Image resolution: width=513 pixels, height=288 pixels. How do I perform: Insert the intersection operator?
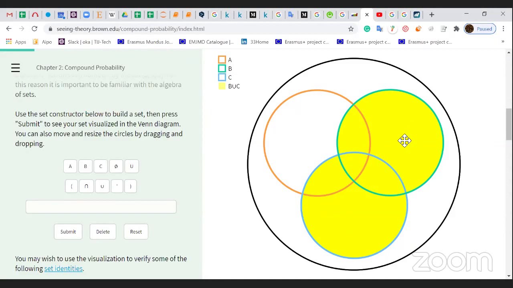[x=86, y=186]
